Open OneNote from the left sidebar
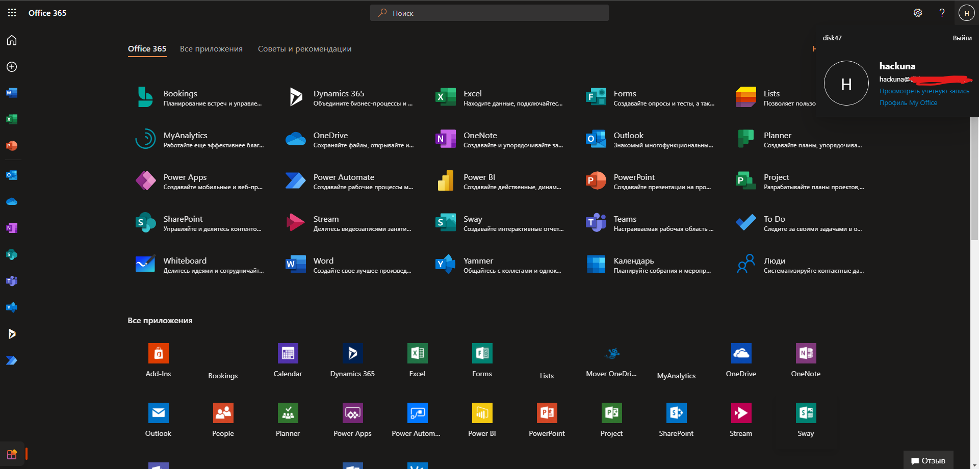 tap(12, 228)
